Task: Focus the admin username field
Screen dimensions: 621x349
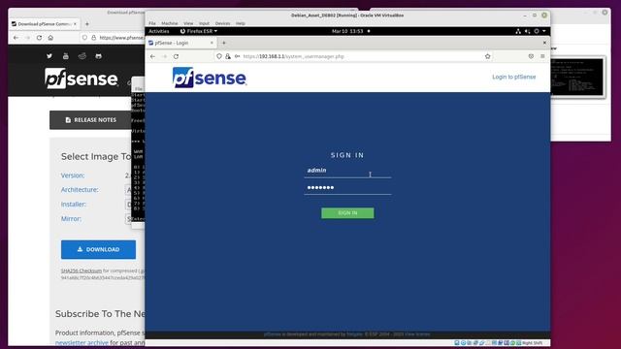Action: click(347, 171)
